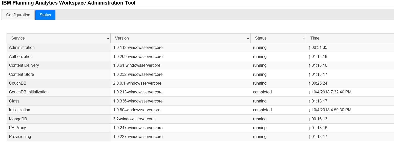Sort table by Version column header
The width and height of the screenshot is (394, 142).
(180, 38)
